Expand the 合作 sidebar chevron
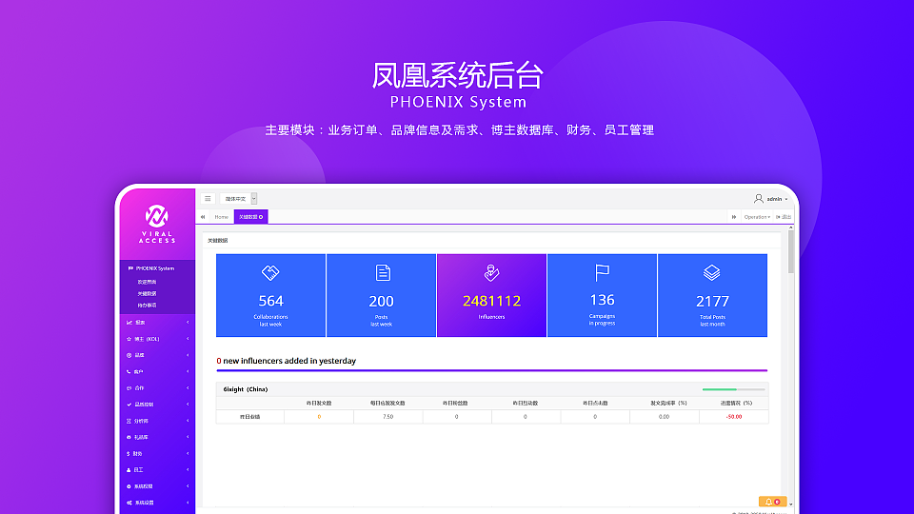 click(x=188, y=387)
